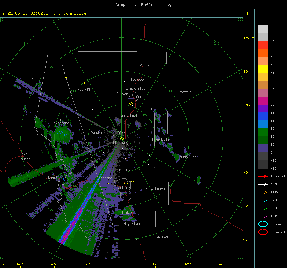
Task: Select the slate purple swatch below 10 dBZ
Action: 263,148
